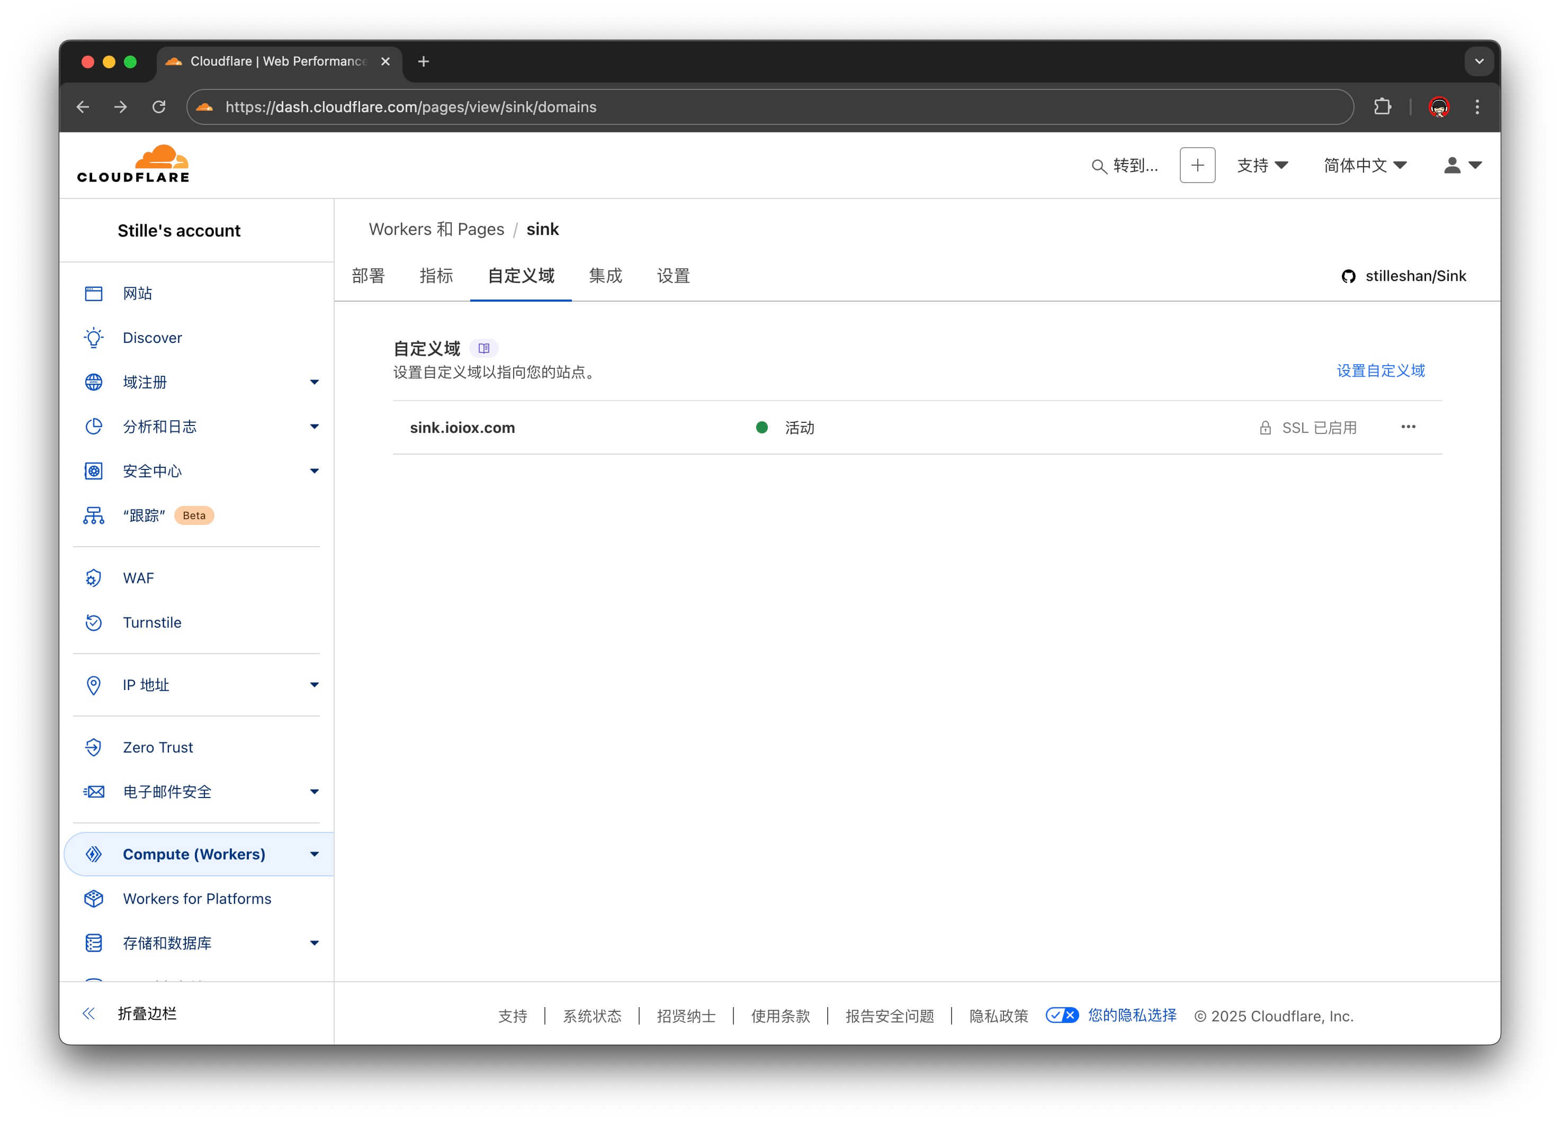Click the browser reload button
This screenshot has height=1123, width=1560.
click(159, 106)
